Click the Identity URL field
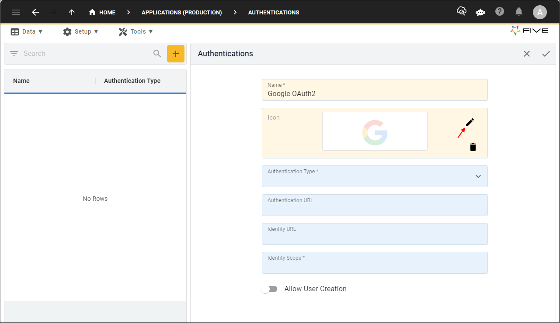This screenshot has width=560, height=323. [375, 234]
